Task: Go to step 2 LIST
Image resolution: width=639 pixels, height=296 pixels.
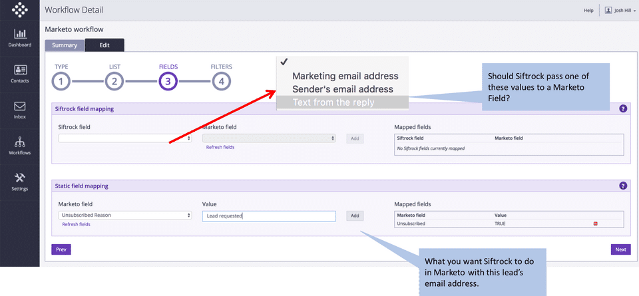Action: point(114,81)
